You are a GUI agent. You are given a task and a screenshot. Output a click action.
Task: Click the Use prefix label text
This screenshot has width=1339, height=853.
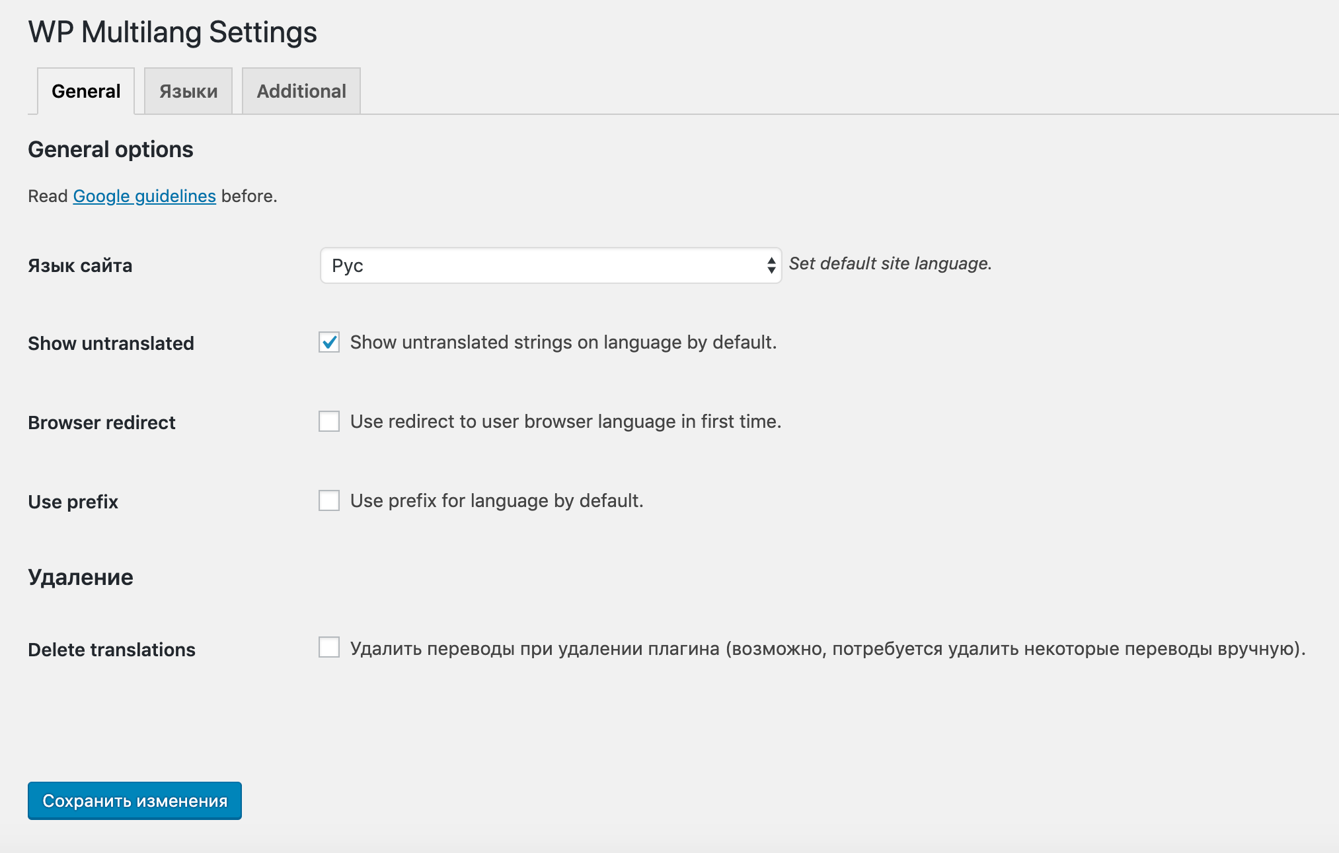click(72, 500)
